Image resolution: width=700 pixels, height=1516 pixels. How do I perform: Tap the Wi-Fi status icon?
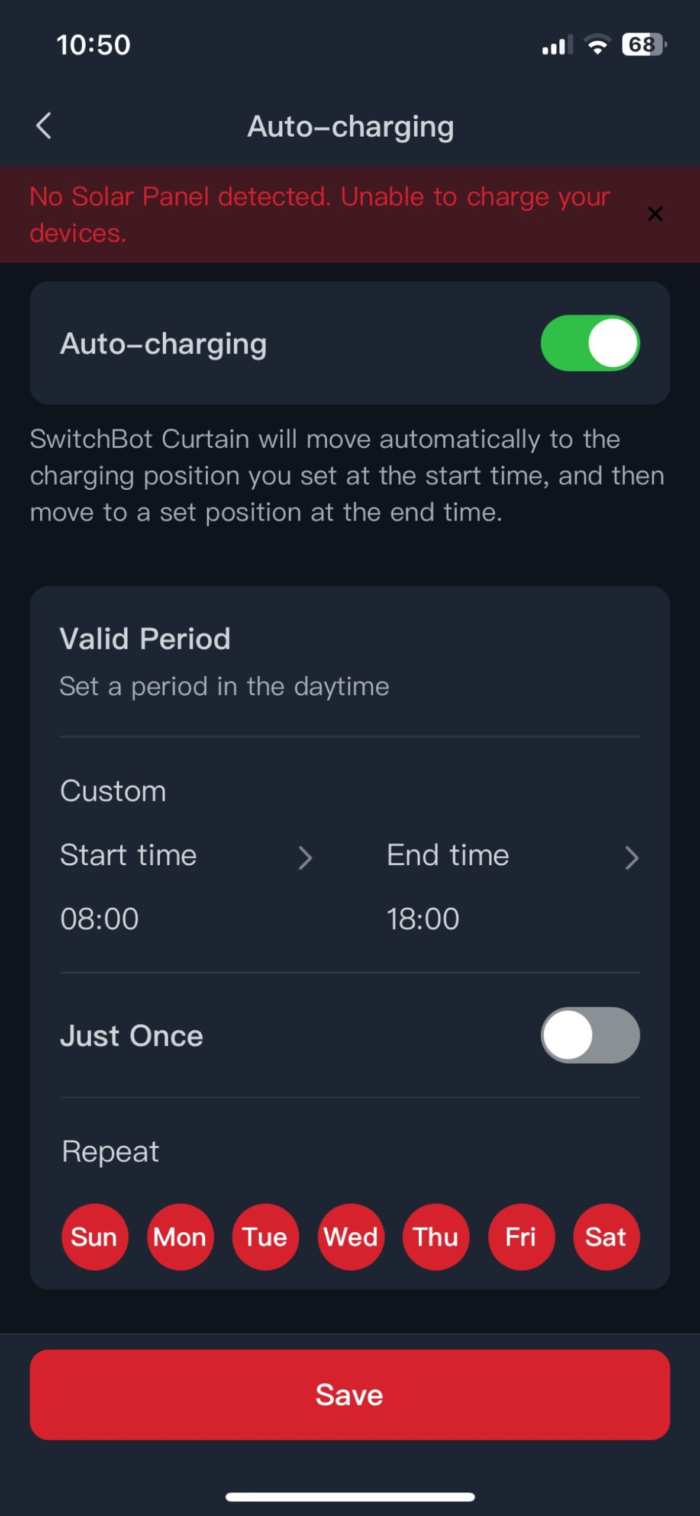[597, 45]
